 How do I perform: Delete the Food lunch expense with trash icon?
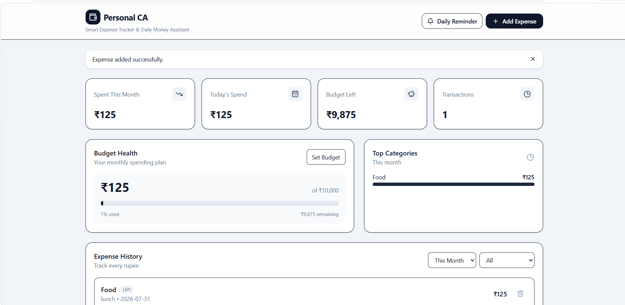521,294
